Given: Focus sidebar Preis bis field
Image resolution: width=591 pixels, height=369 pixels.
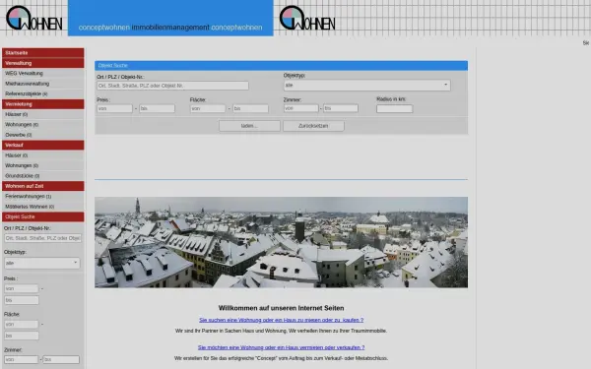Looking at the screenshot, I should pos(22,300).
